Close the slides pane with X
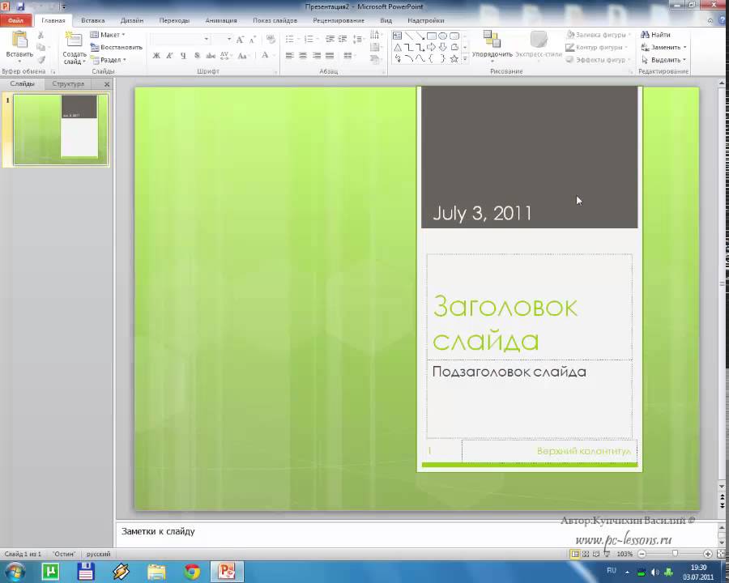The image size is (729, 583). (107, 84)
